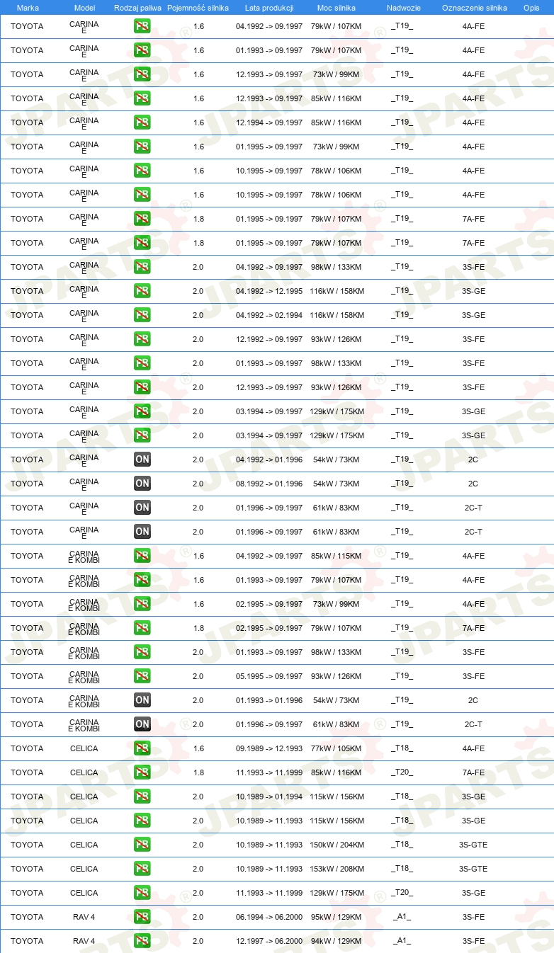Click PB icon for Carina E Kombi 1.8 7A-FE
Image resolution: width=554 pixels, height=953 pixels.
coord(142,628)
